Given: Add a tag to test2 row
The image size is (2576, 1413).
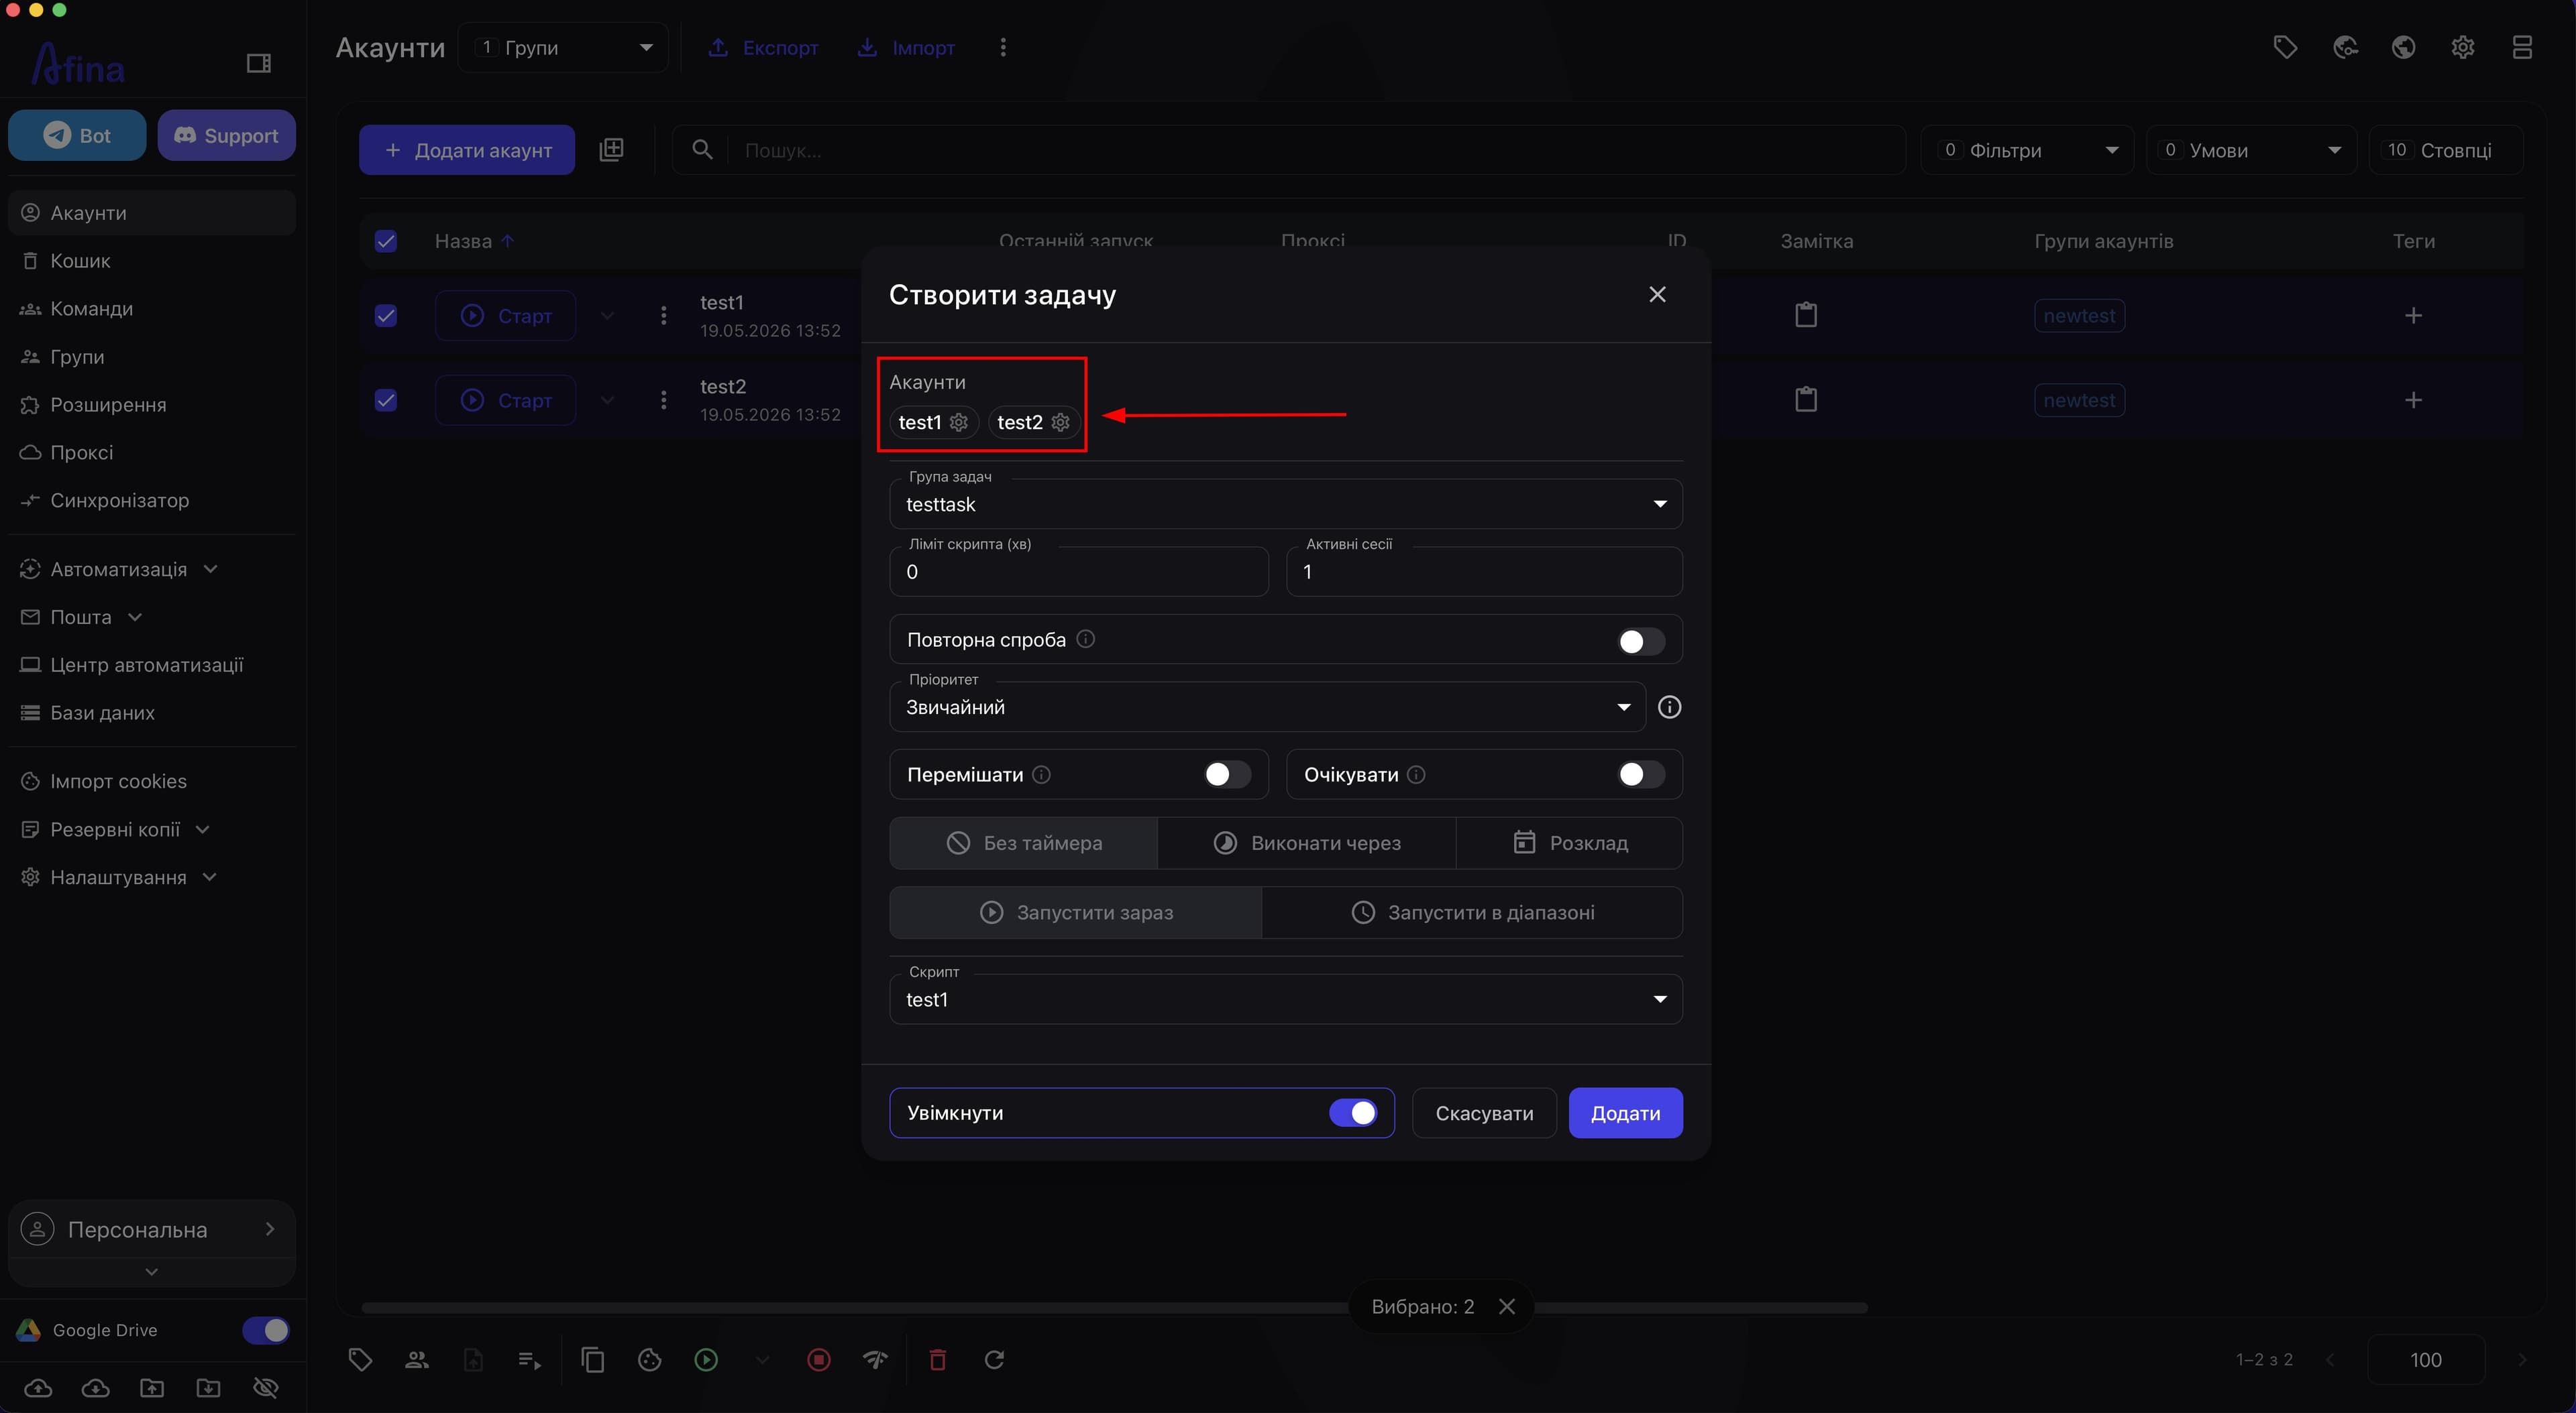Looking at the screenshot, I should (2413, 401).
